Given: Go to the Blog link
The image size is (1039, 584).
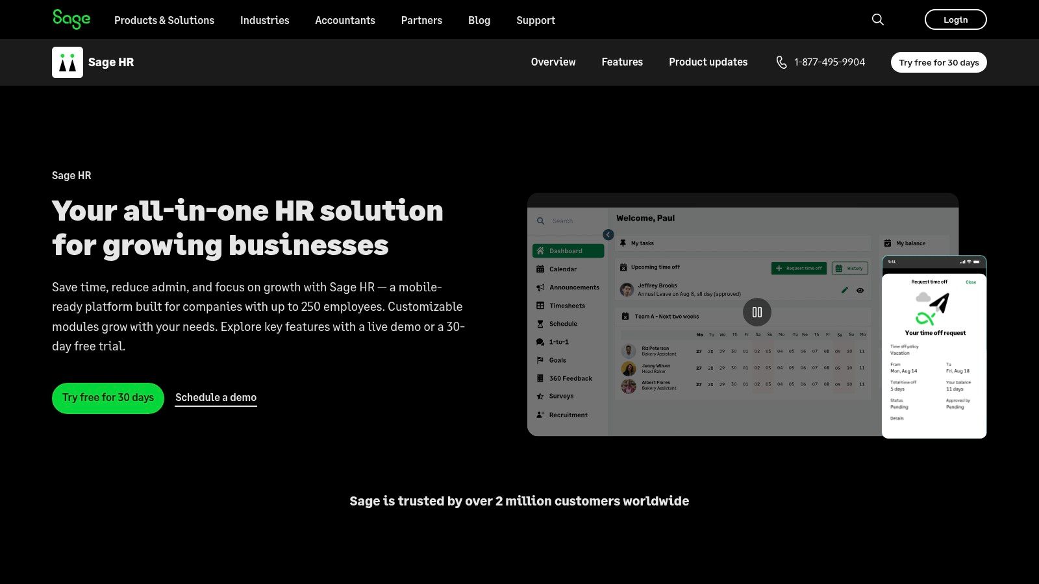Looking at the screenshot, I should point(479,20).
